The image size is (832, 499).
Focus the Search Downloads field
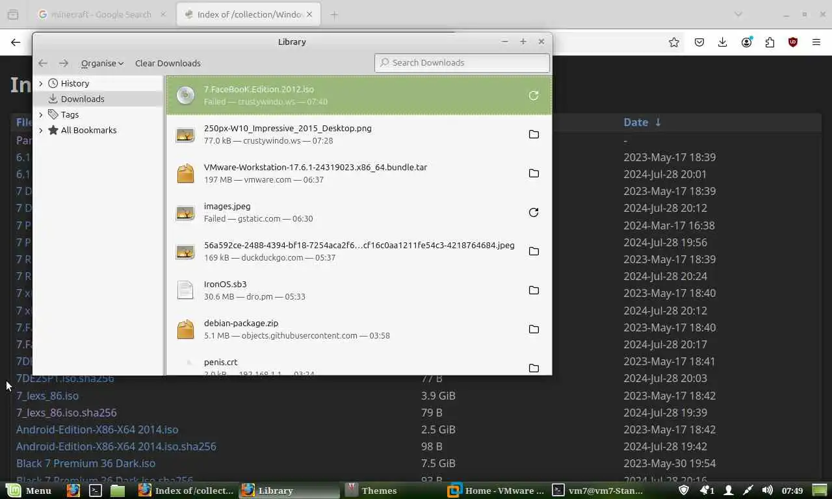[462, 62]
